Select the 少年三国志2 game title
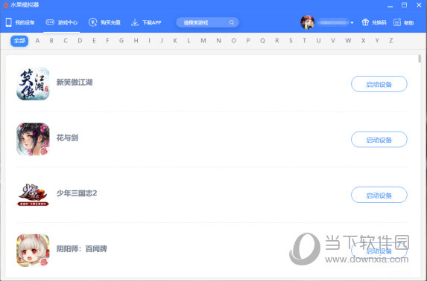Image resolution: width=427 pixels, height=281 pixels. [x=77, y=193]
